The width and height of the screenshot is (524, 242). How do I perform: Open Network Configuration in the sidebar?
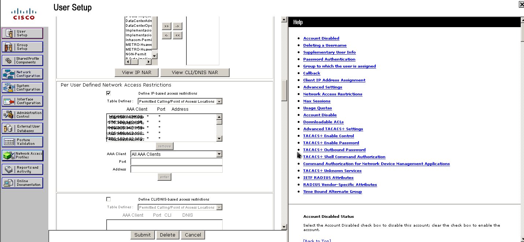point(22,74)
